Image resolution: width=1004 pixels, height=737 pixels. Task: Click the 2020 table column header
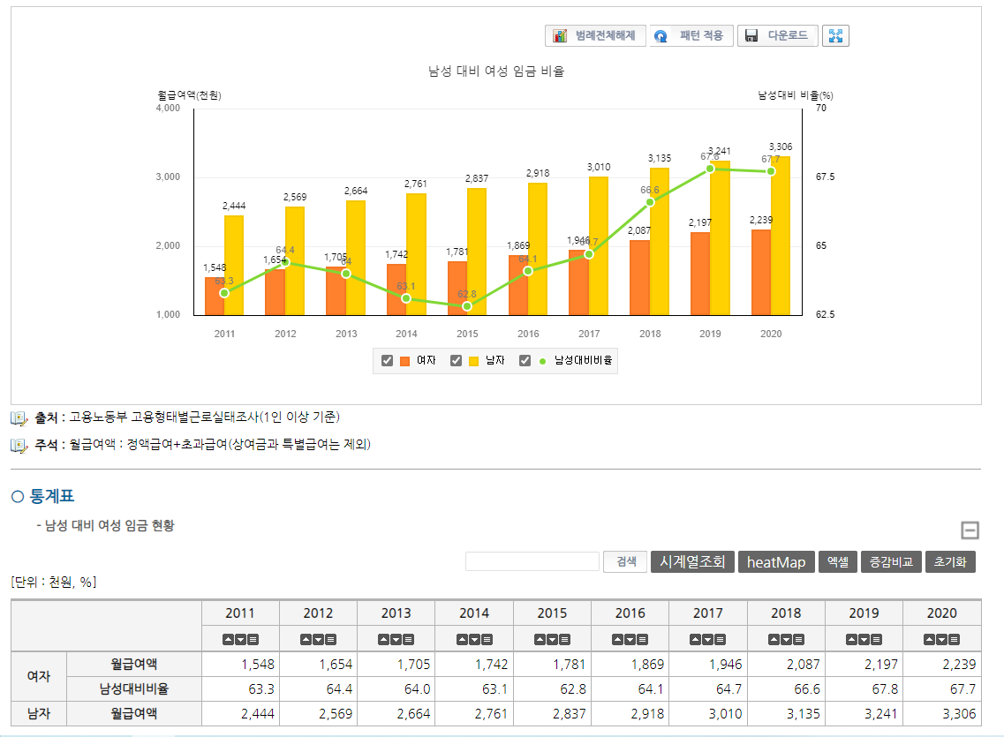coord(942,613)
